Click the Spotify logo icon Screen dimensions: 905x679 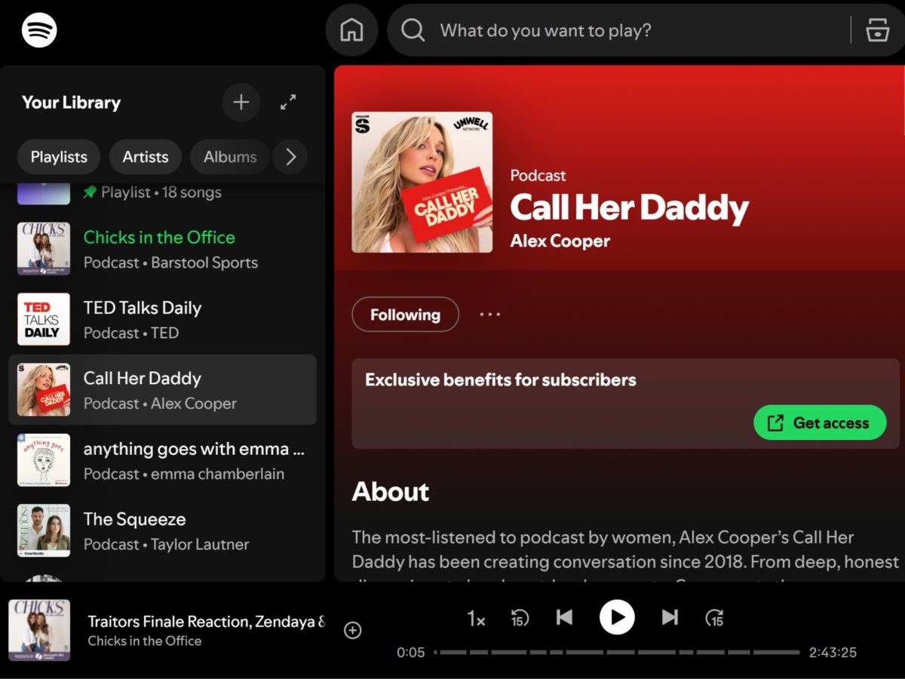pyautogui.click(x=39, y=30)
